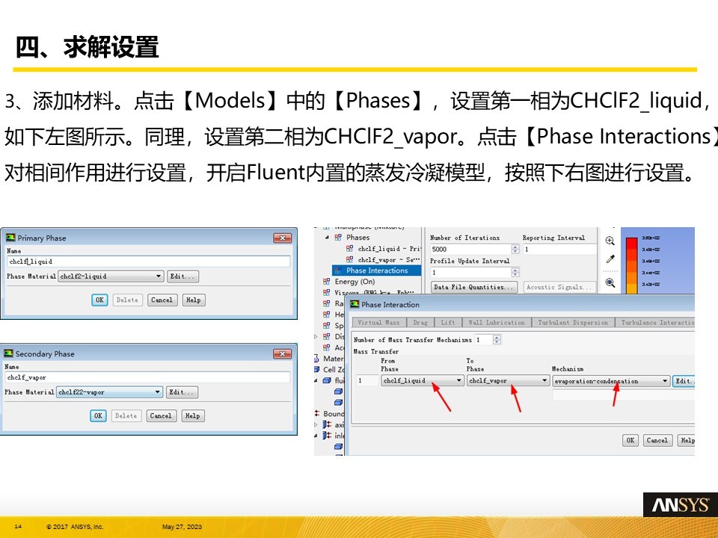Click the orange band of the color legend

click(631, 278)
